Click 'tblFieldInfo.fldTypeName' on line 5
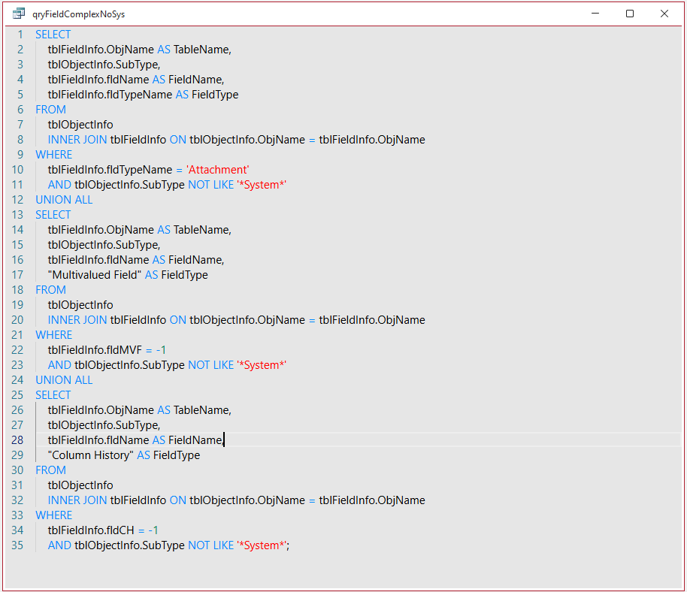 click(x=110, y=95)
